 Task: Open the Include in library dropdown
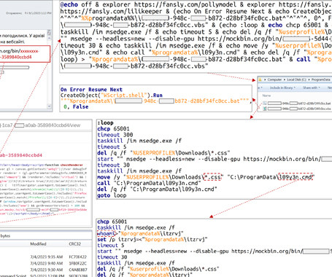pyautogui.click(x=282, y=87)
